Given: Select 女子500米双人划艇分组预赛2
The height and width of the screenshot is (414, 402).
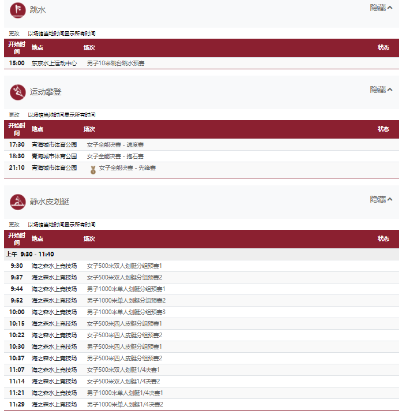Looking at the screenshot, I should click(x=125, y=278).
